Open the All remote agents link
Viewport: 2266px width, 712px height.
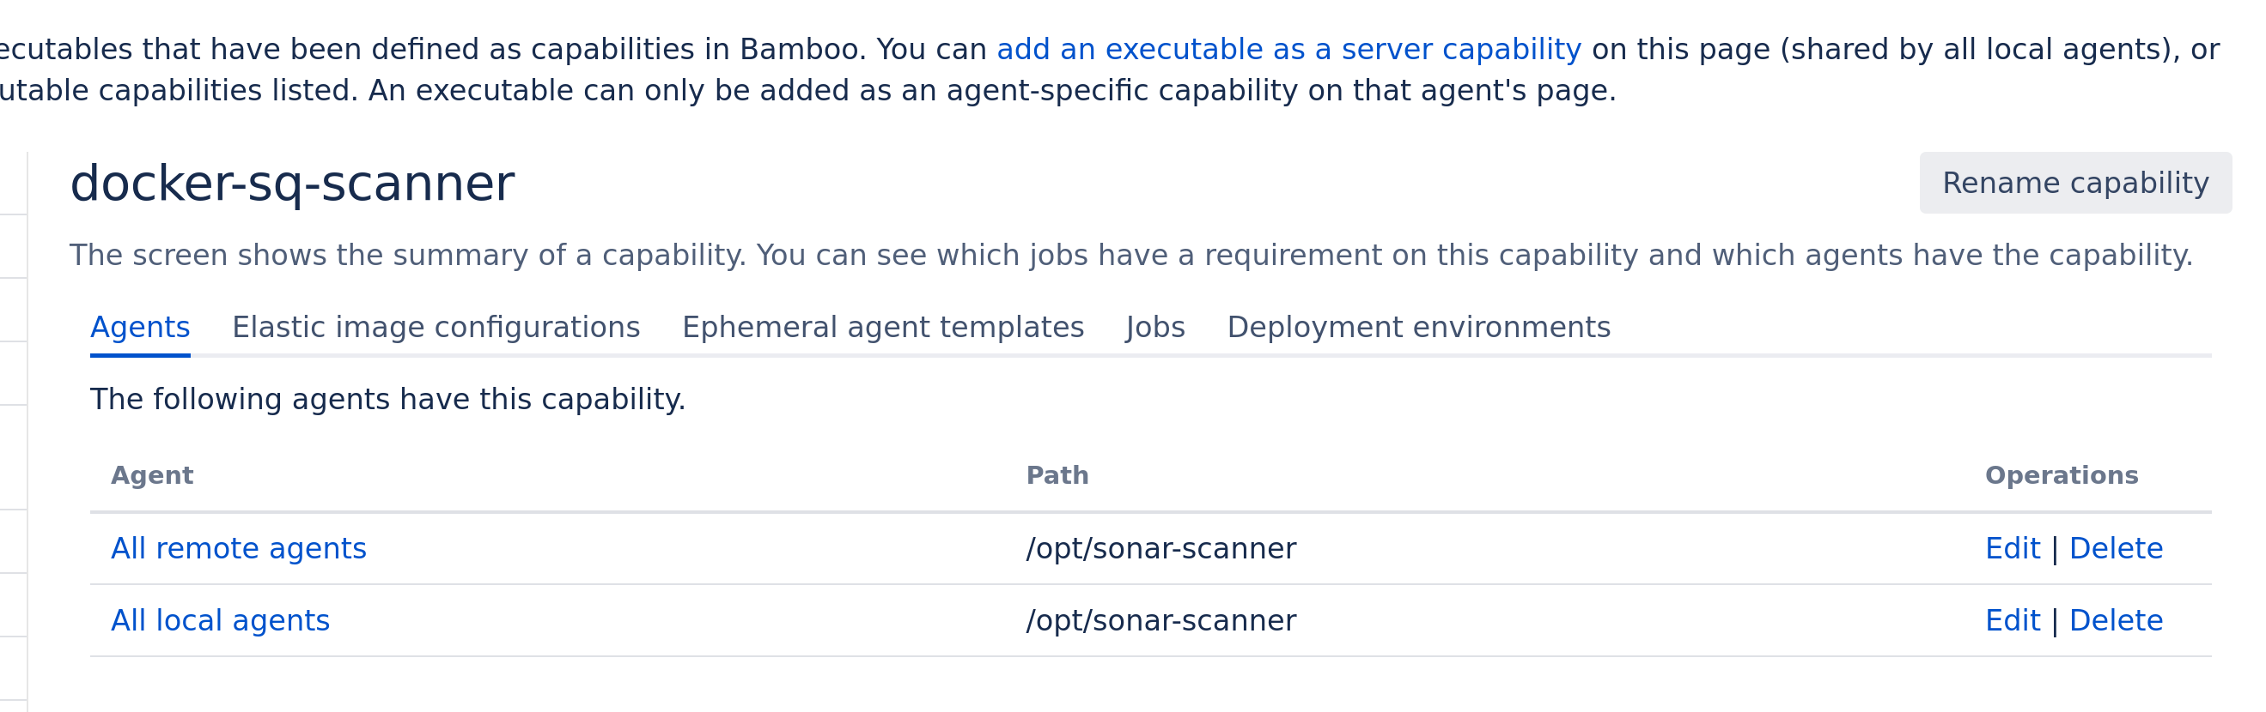[x=239, y=548]
